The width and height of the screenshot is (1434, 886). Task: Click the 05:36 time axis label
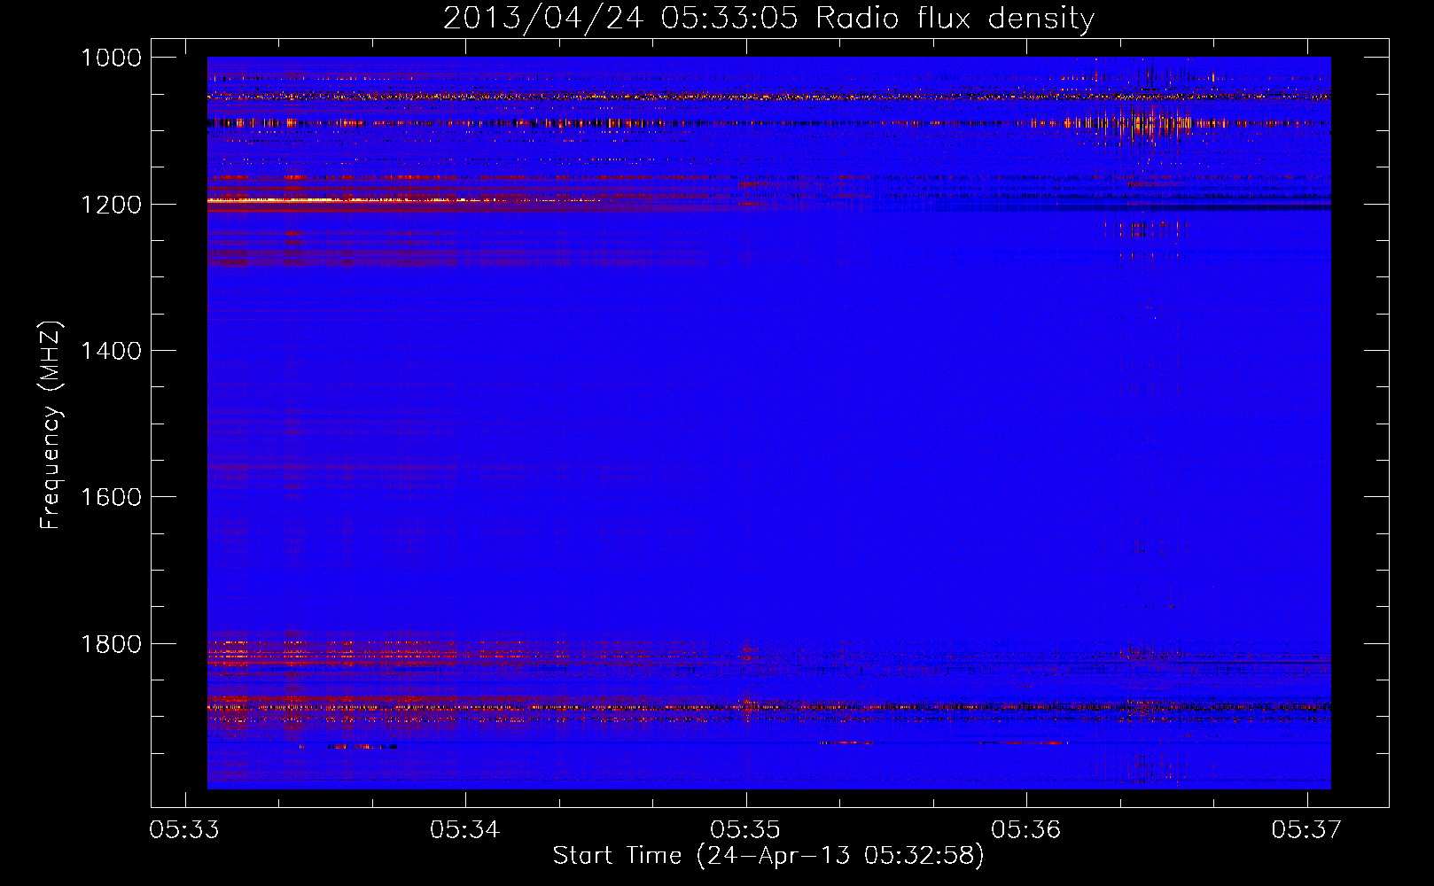tap(1026, 830)
